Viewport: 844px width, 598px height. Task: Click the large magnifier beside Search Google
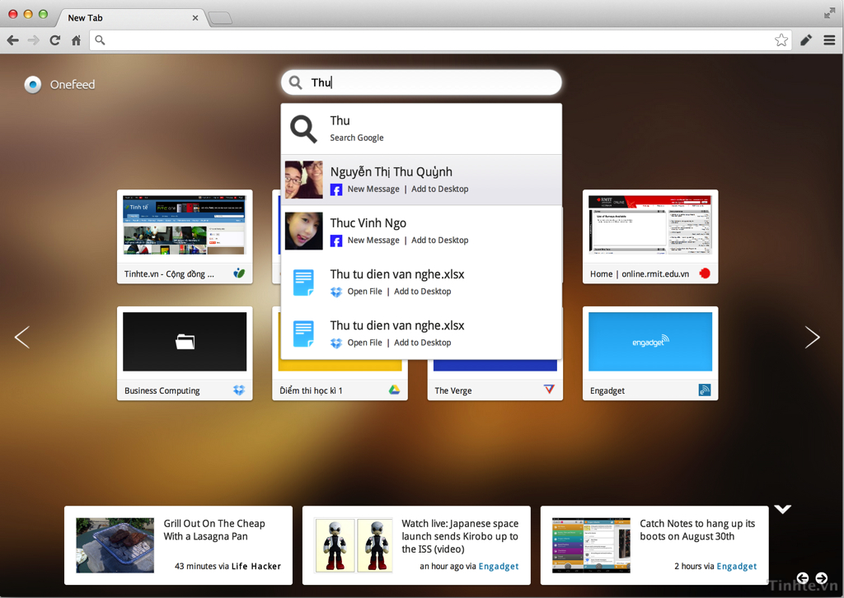point(303,129)
